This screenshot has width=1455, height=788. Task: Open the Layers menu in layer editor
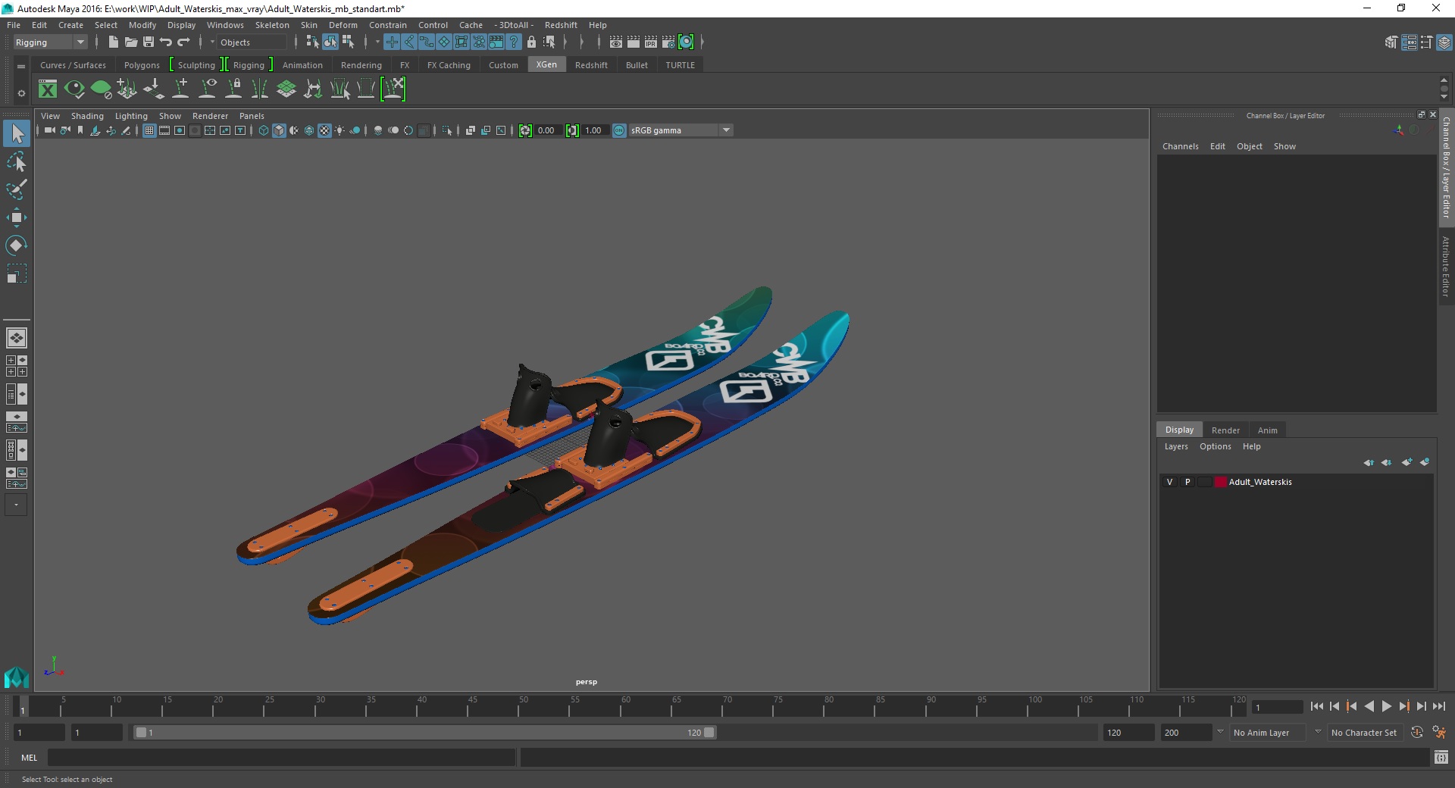1176,446
